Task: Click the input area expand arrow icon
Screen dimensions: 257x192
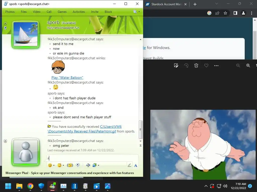Action: click(x=141, y=145)
